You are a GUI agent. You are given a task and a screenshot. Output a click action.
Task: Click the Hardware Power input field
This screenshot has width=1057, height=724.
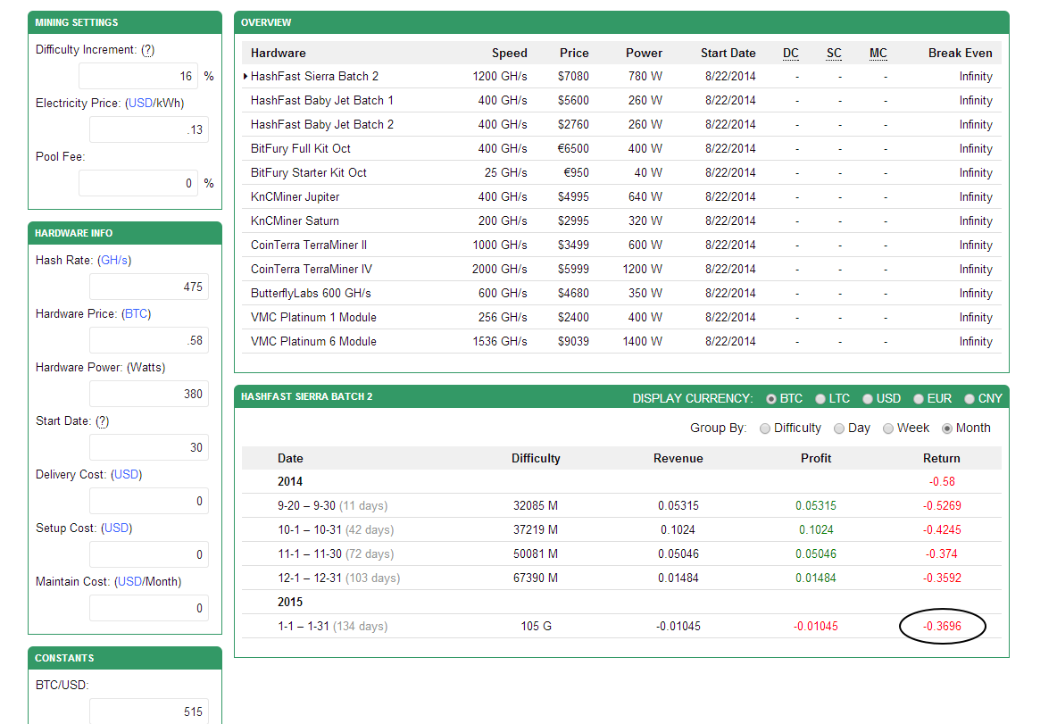pos(149,394)
